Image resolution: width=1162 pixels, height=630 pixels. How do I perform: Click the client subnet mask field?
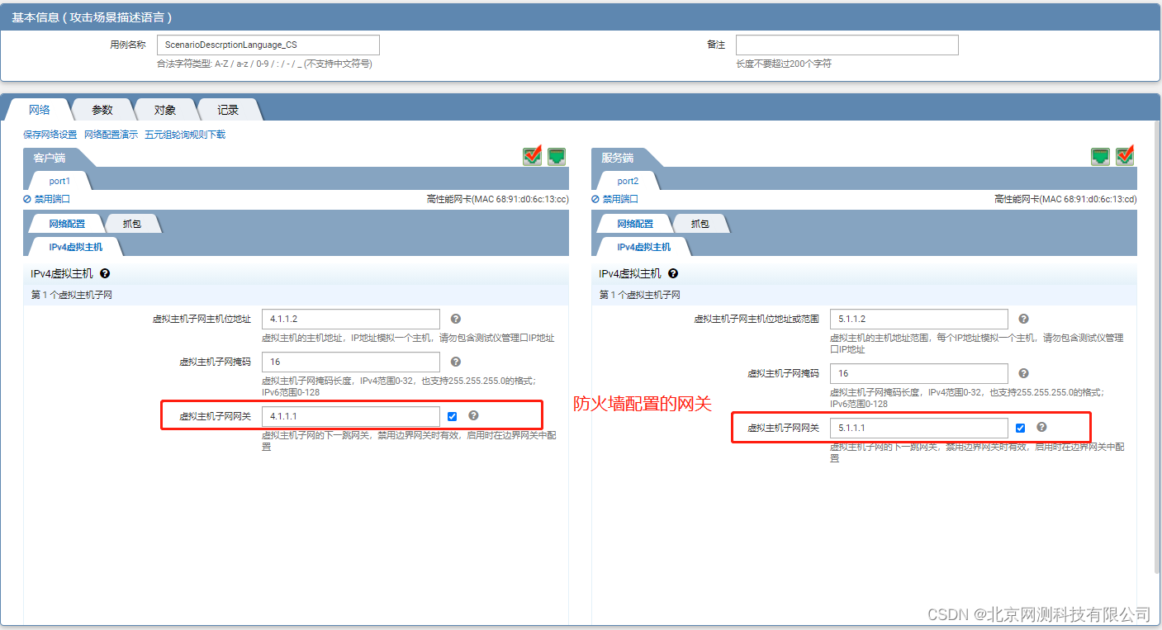point(351,362)
